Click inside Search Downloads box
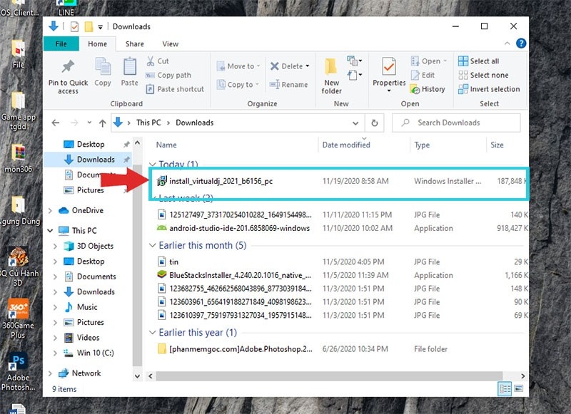This screenshot has height=414, width=571. click(x=456, y=123)
